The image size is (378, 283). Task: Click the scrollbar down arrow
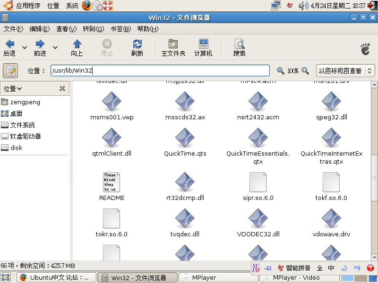coord(374,257)
